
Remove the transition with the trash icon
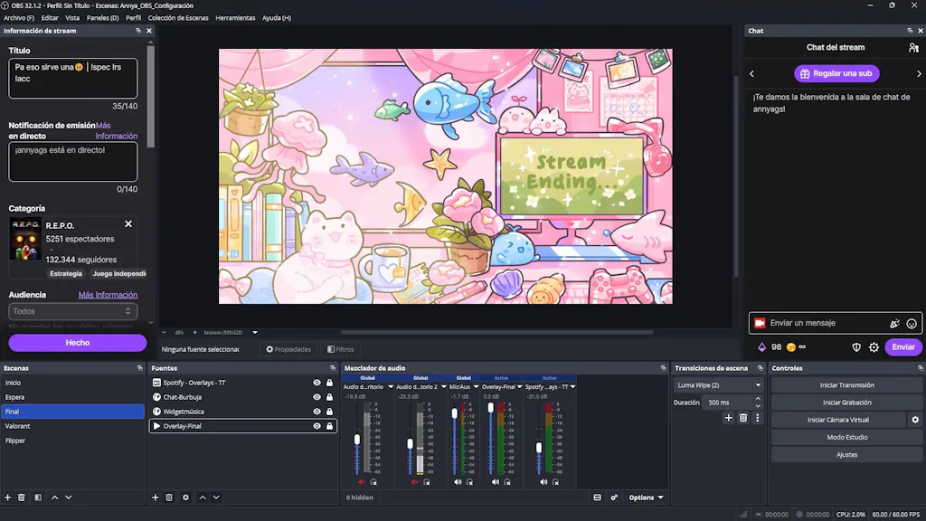coord(743,418)
